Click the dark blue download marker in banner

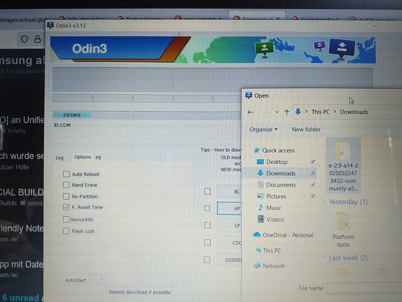(x=342, y=48)
